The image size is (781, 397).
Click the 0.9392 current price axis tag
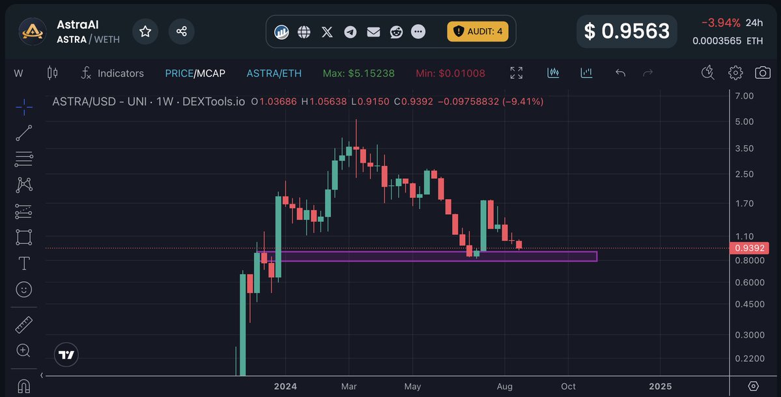coord(750,248)
